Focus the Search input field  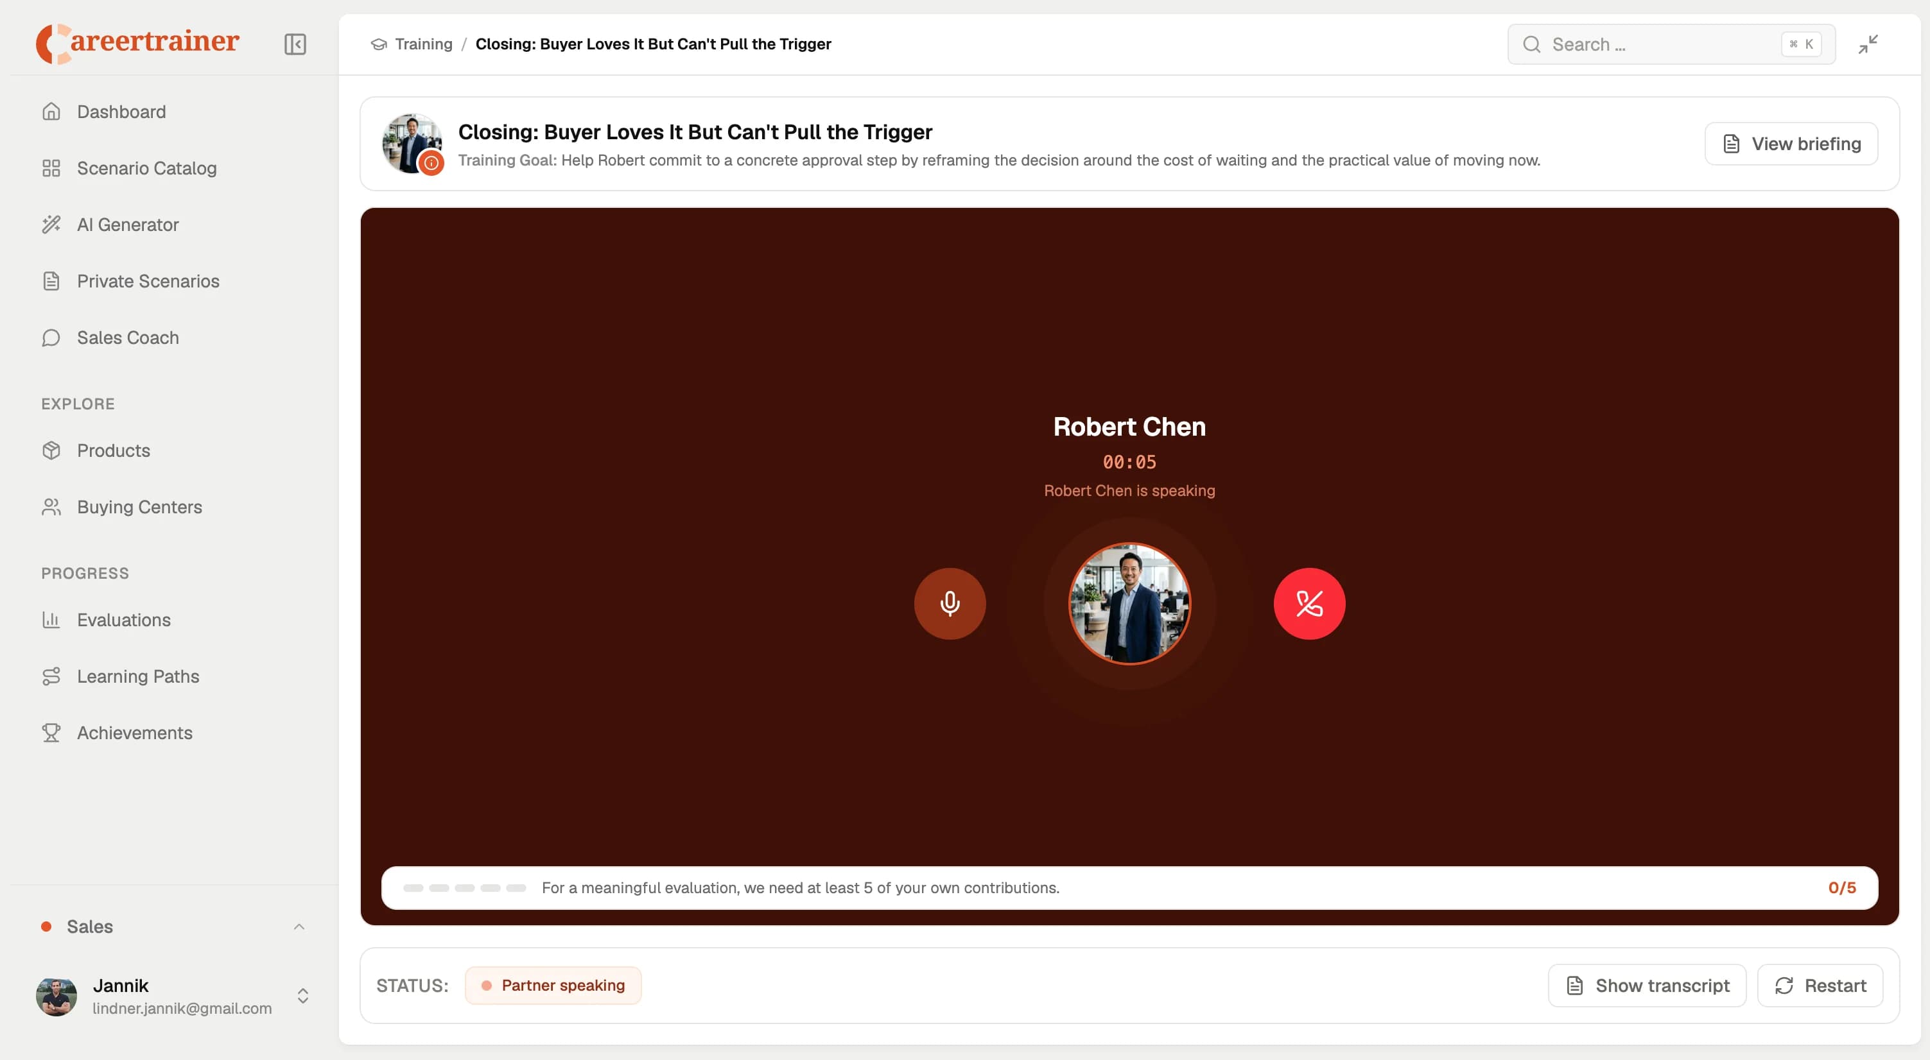click(x=1671, y=44)
